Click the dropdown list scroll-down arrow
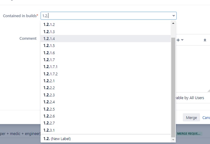 click(x=173, y=139)
